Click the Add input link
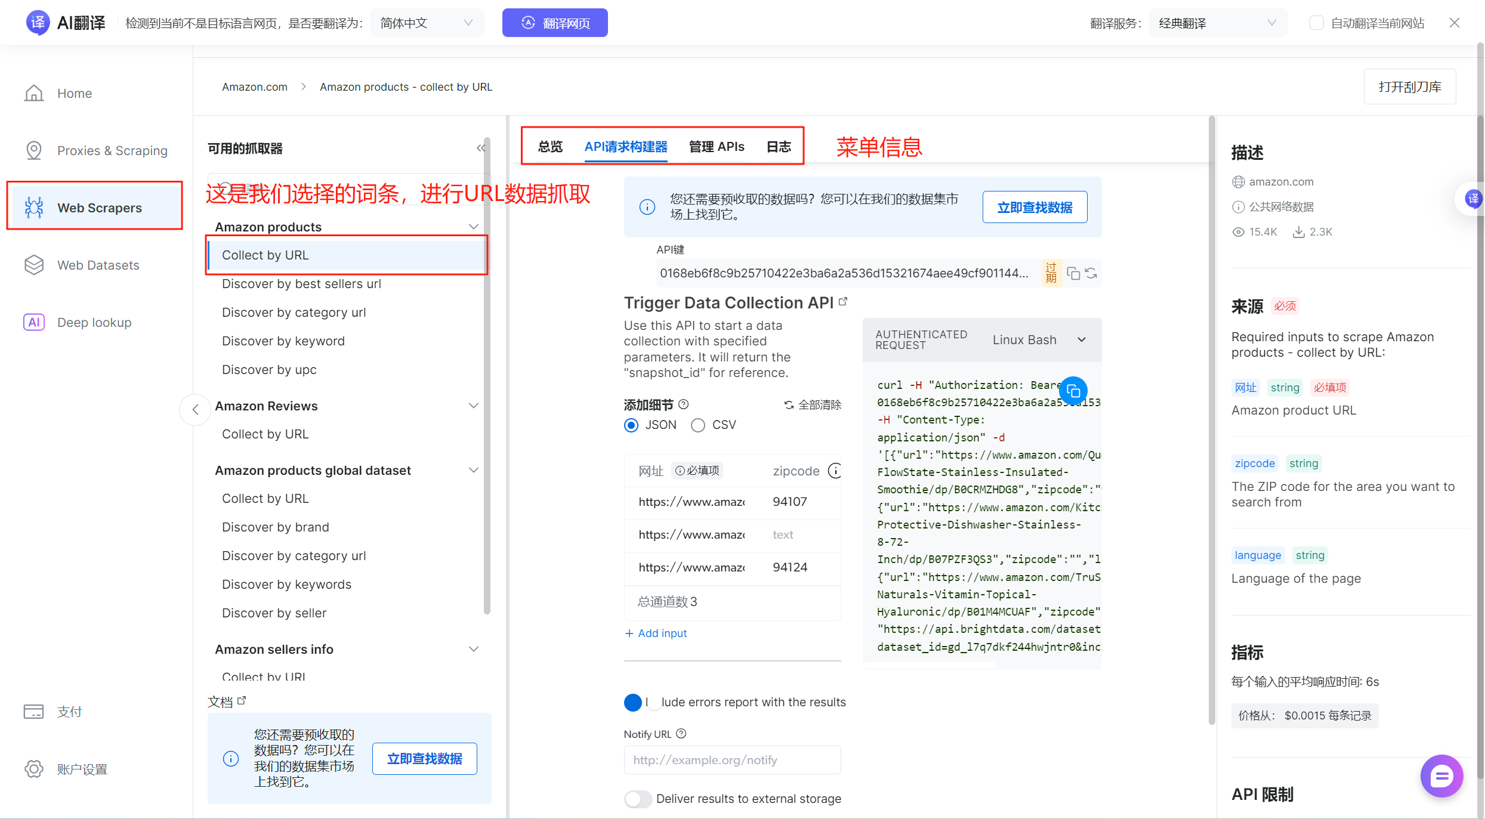The image size is (1485, 819). 656,633
